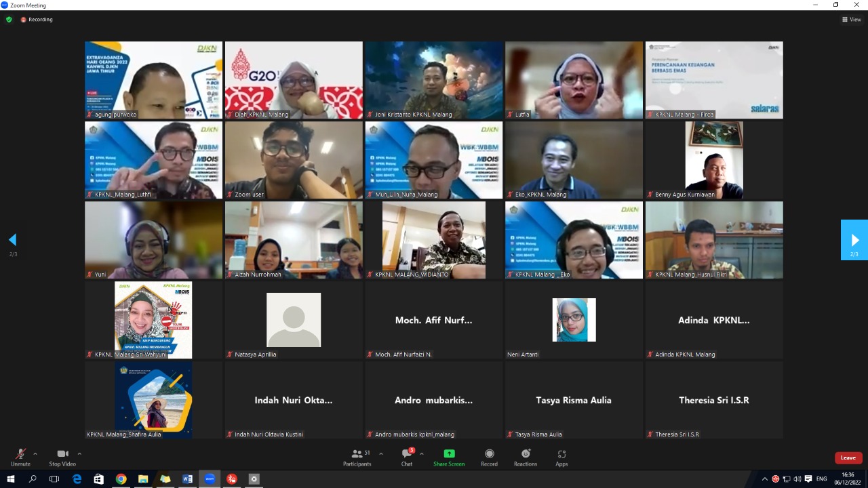Expand the Participants options caret
This screenshot has height=488, width=868.
pos(380,453)
